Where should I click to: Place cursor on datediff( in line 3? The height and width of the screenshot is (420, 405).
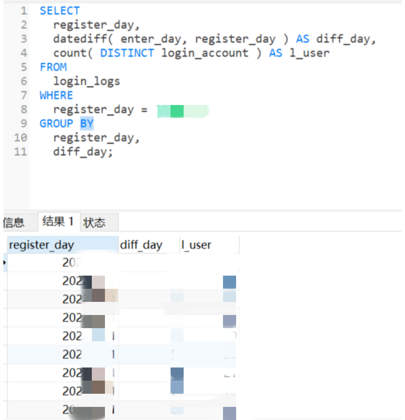[x=83, y=39]
